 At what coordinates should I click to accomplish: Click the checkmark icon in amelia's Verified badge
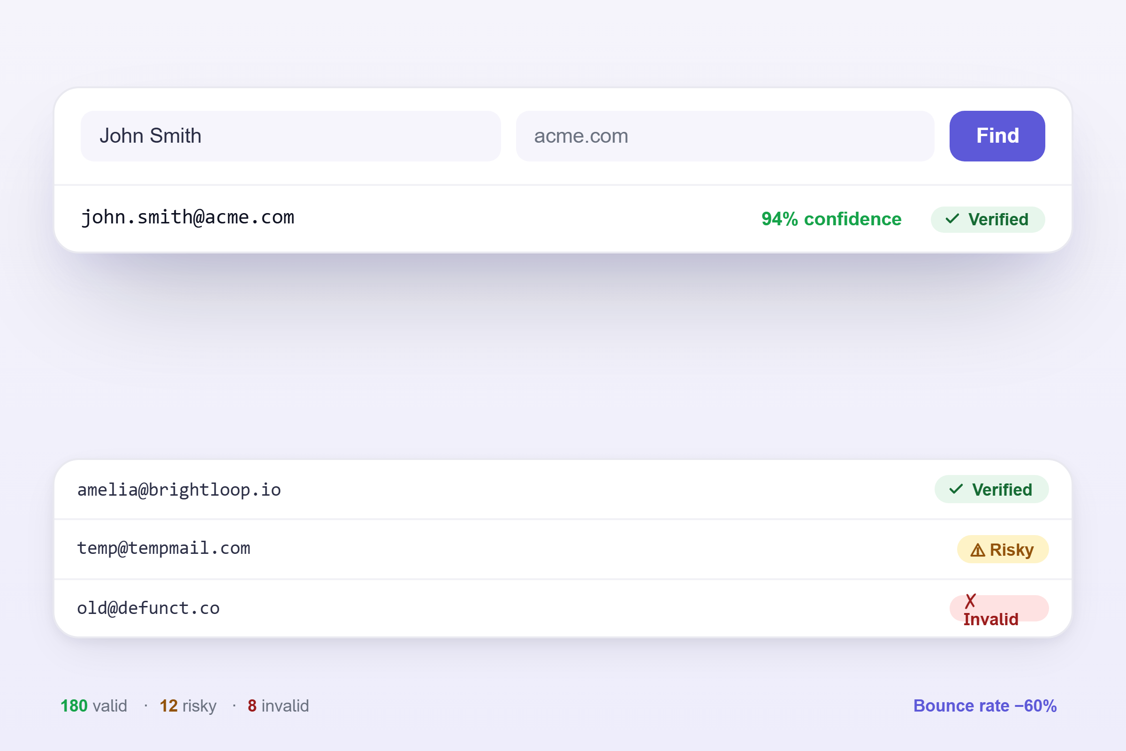(x=956, y=489)
